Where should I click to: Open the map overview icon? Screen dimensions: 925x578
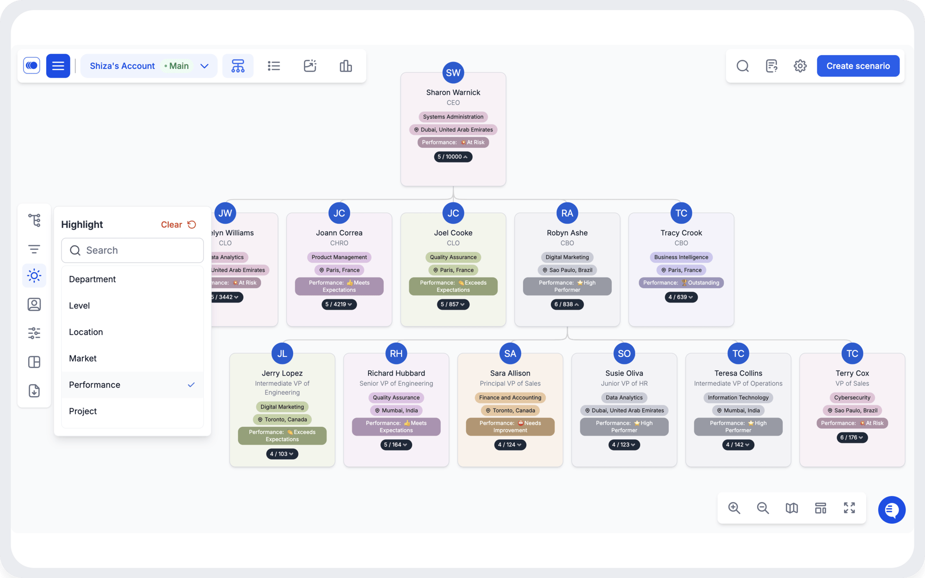click(x=792, y=508)
